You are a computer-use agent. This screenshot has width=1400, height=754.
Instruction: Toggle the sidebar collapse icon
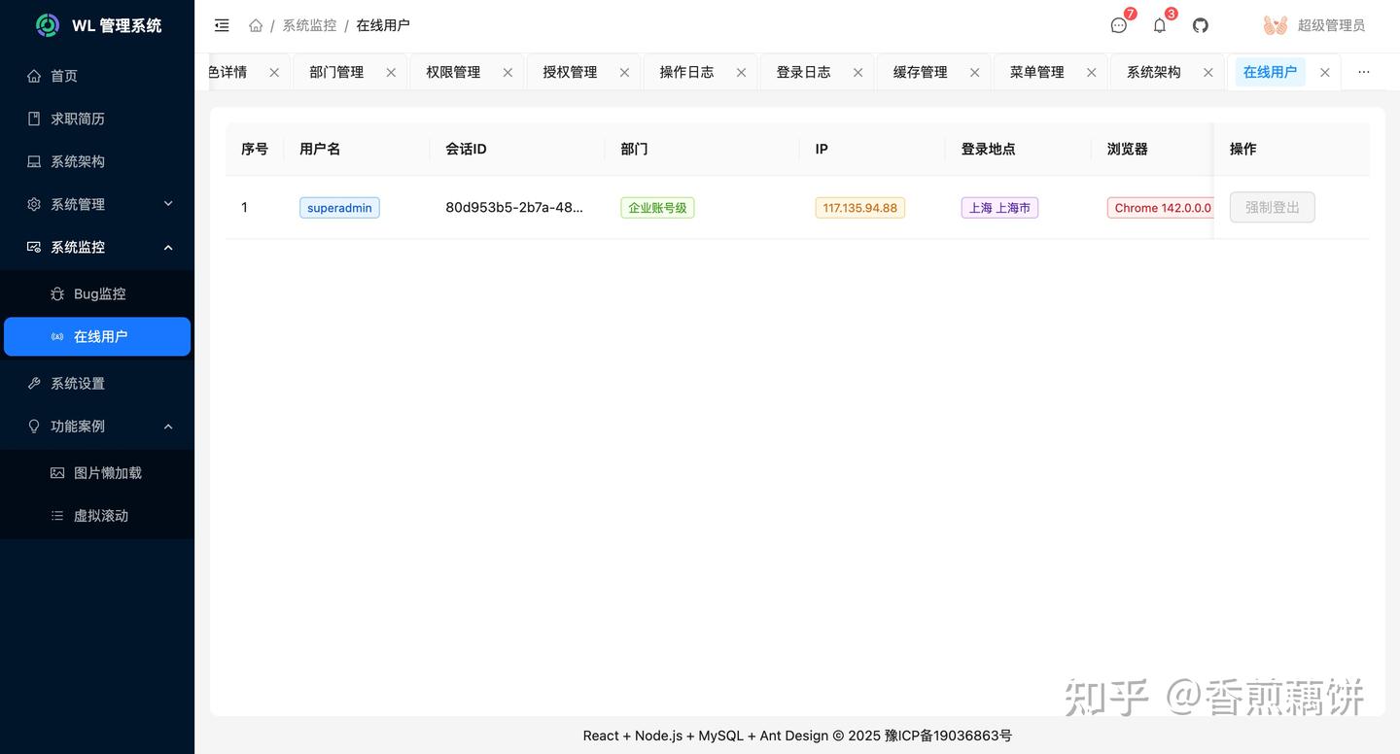tap(222, 25)
